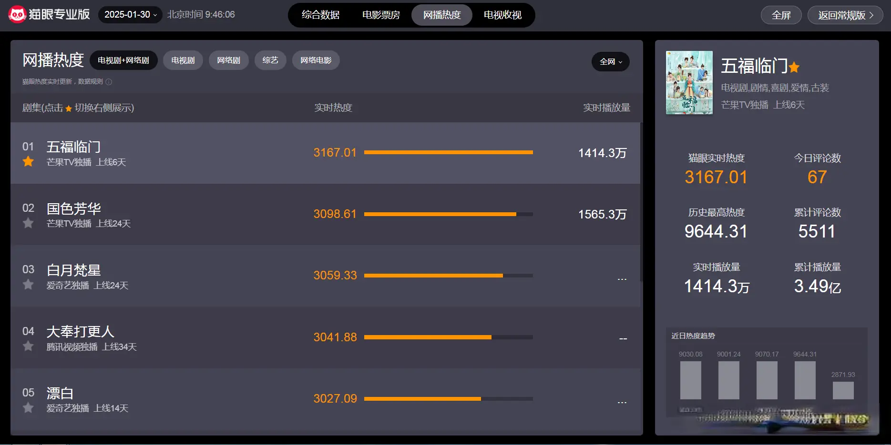Click the 历史最高热度 9644.31 value
Viewport: 891px width, 445px height.
pyautogui.click(x=716, y=231)
